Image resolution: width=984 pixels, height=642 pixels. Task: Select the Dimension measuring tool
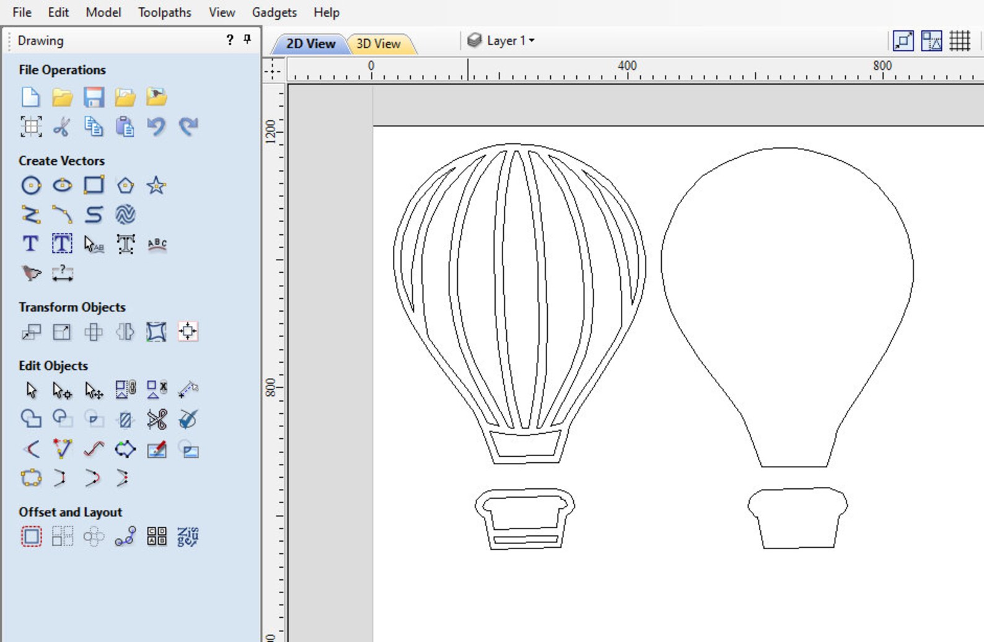[63, 273]
